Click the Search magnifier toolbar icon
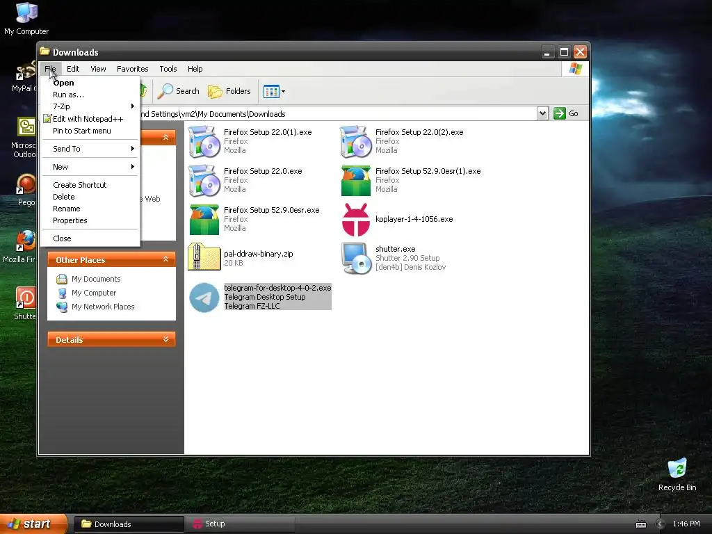Image resolution: width=712 pixels, height=534 pixels. pos(165,91)
